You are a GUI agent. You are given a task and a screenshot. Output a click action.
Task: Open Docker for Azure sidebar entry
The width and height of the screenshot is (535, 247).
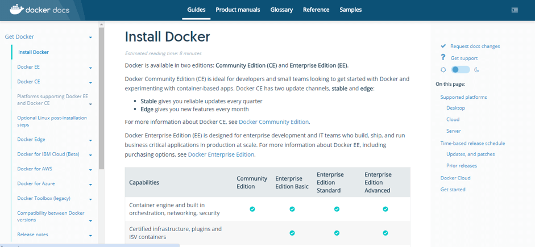click(x=36, y=183)
